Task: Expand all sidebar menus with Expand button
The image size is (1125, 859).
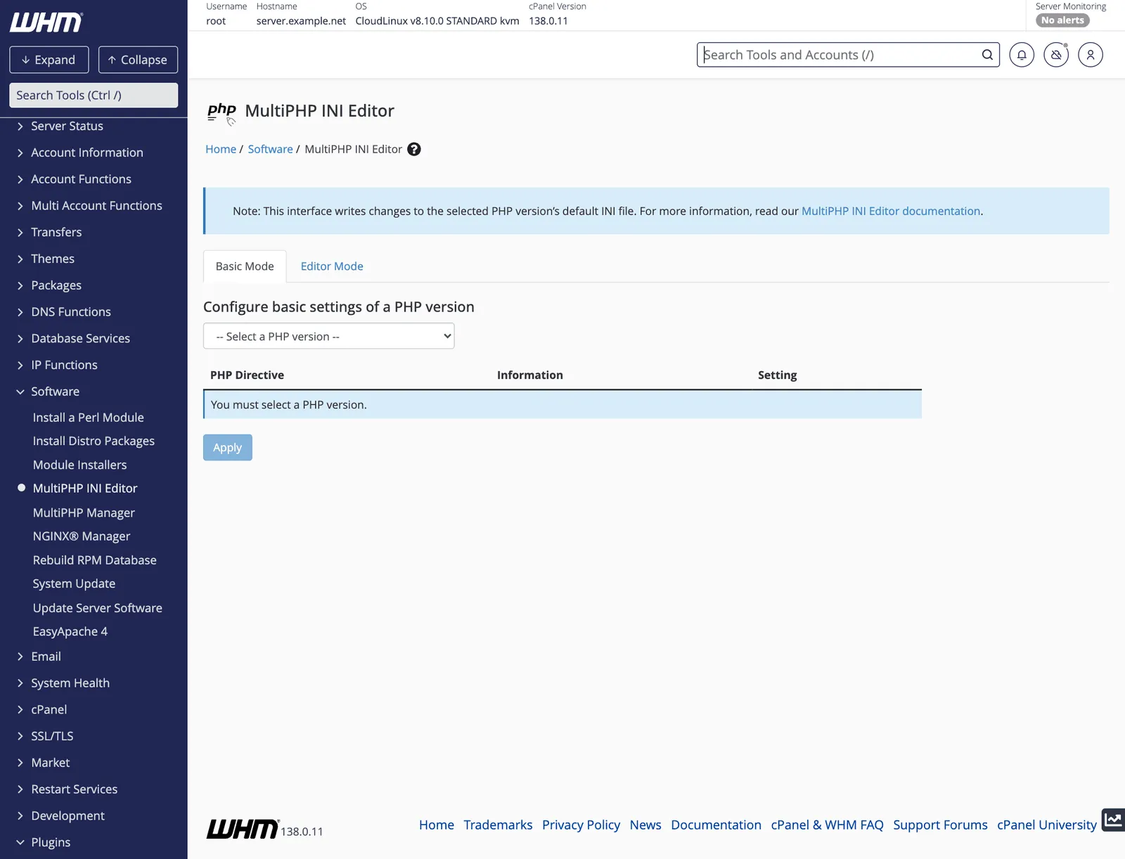Action: [49, 60]
